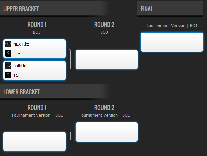Viewport: 207px width, 156px height.
Task: Click the Tournament Version BO1 label under Final
Action: (172, 26)
